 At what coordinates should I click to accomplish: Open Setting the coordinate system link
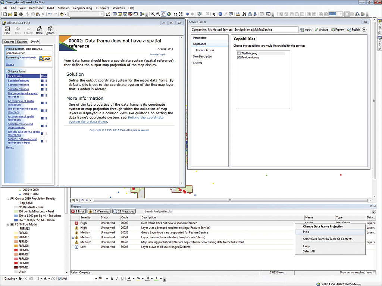pos(116,119)
